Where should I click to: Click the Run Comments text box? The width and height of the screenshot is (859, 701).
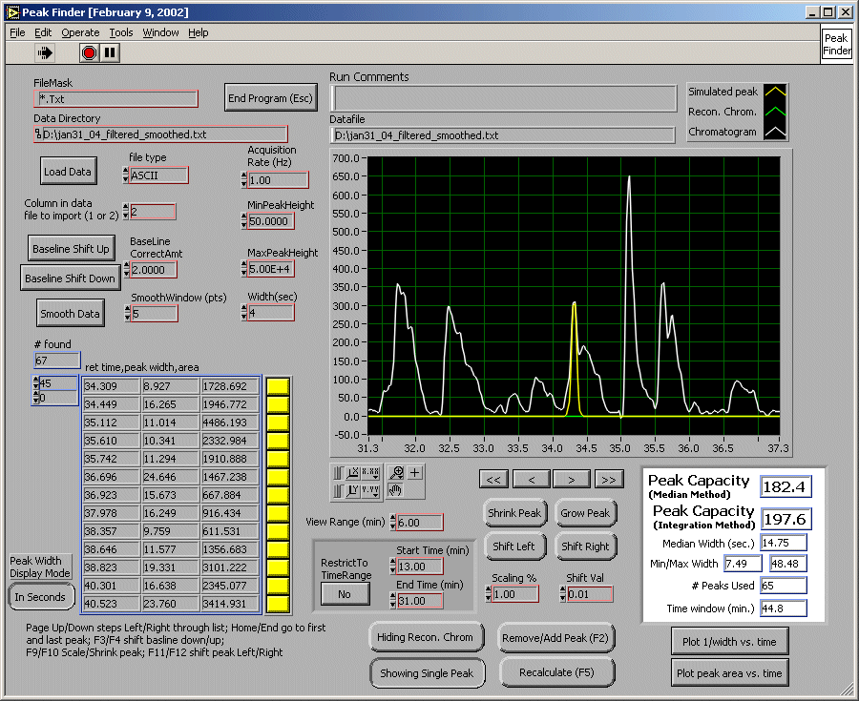point(503,98)
